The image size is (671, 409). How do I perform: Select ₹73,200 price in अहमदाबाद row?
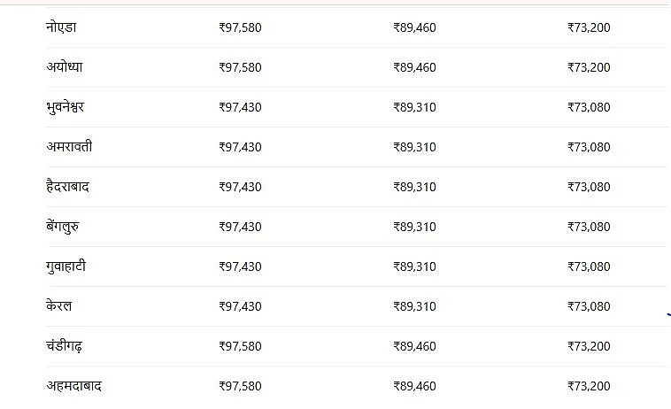(589, 386)
